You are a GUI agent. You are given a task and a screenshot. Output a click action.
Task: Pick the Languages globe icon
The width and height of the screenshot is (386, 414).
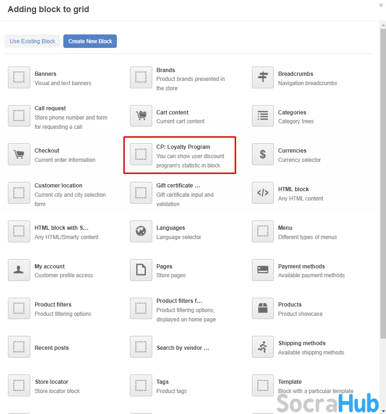point(141,231)
